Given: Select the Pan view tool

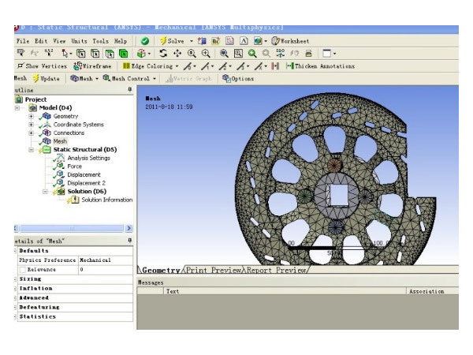Looking at the screenshot, I should (177, 54).
